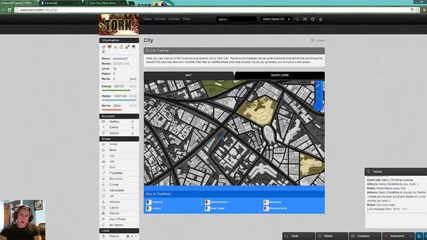
Task: Open My Faction in Areas list
Action: [119, 225]
